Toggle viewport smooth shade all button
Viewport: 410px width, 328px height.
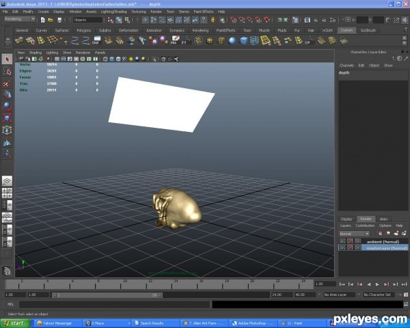point(111,59)
